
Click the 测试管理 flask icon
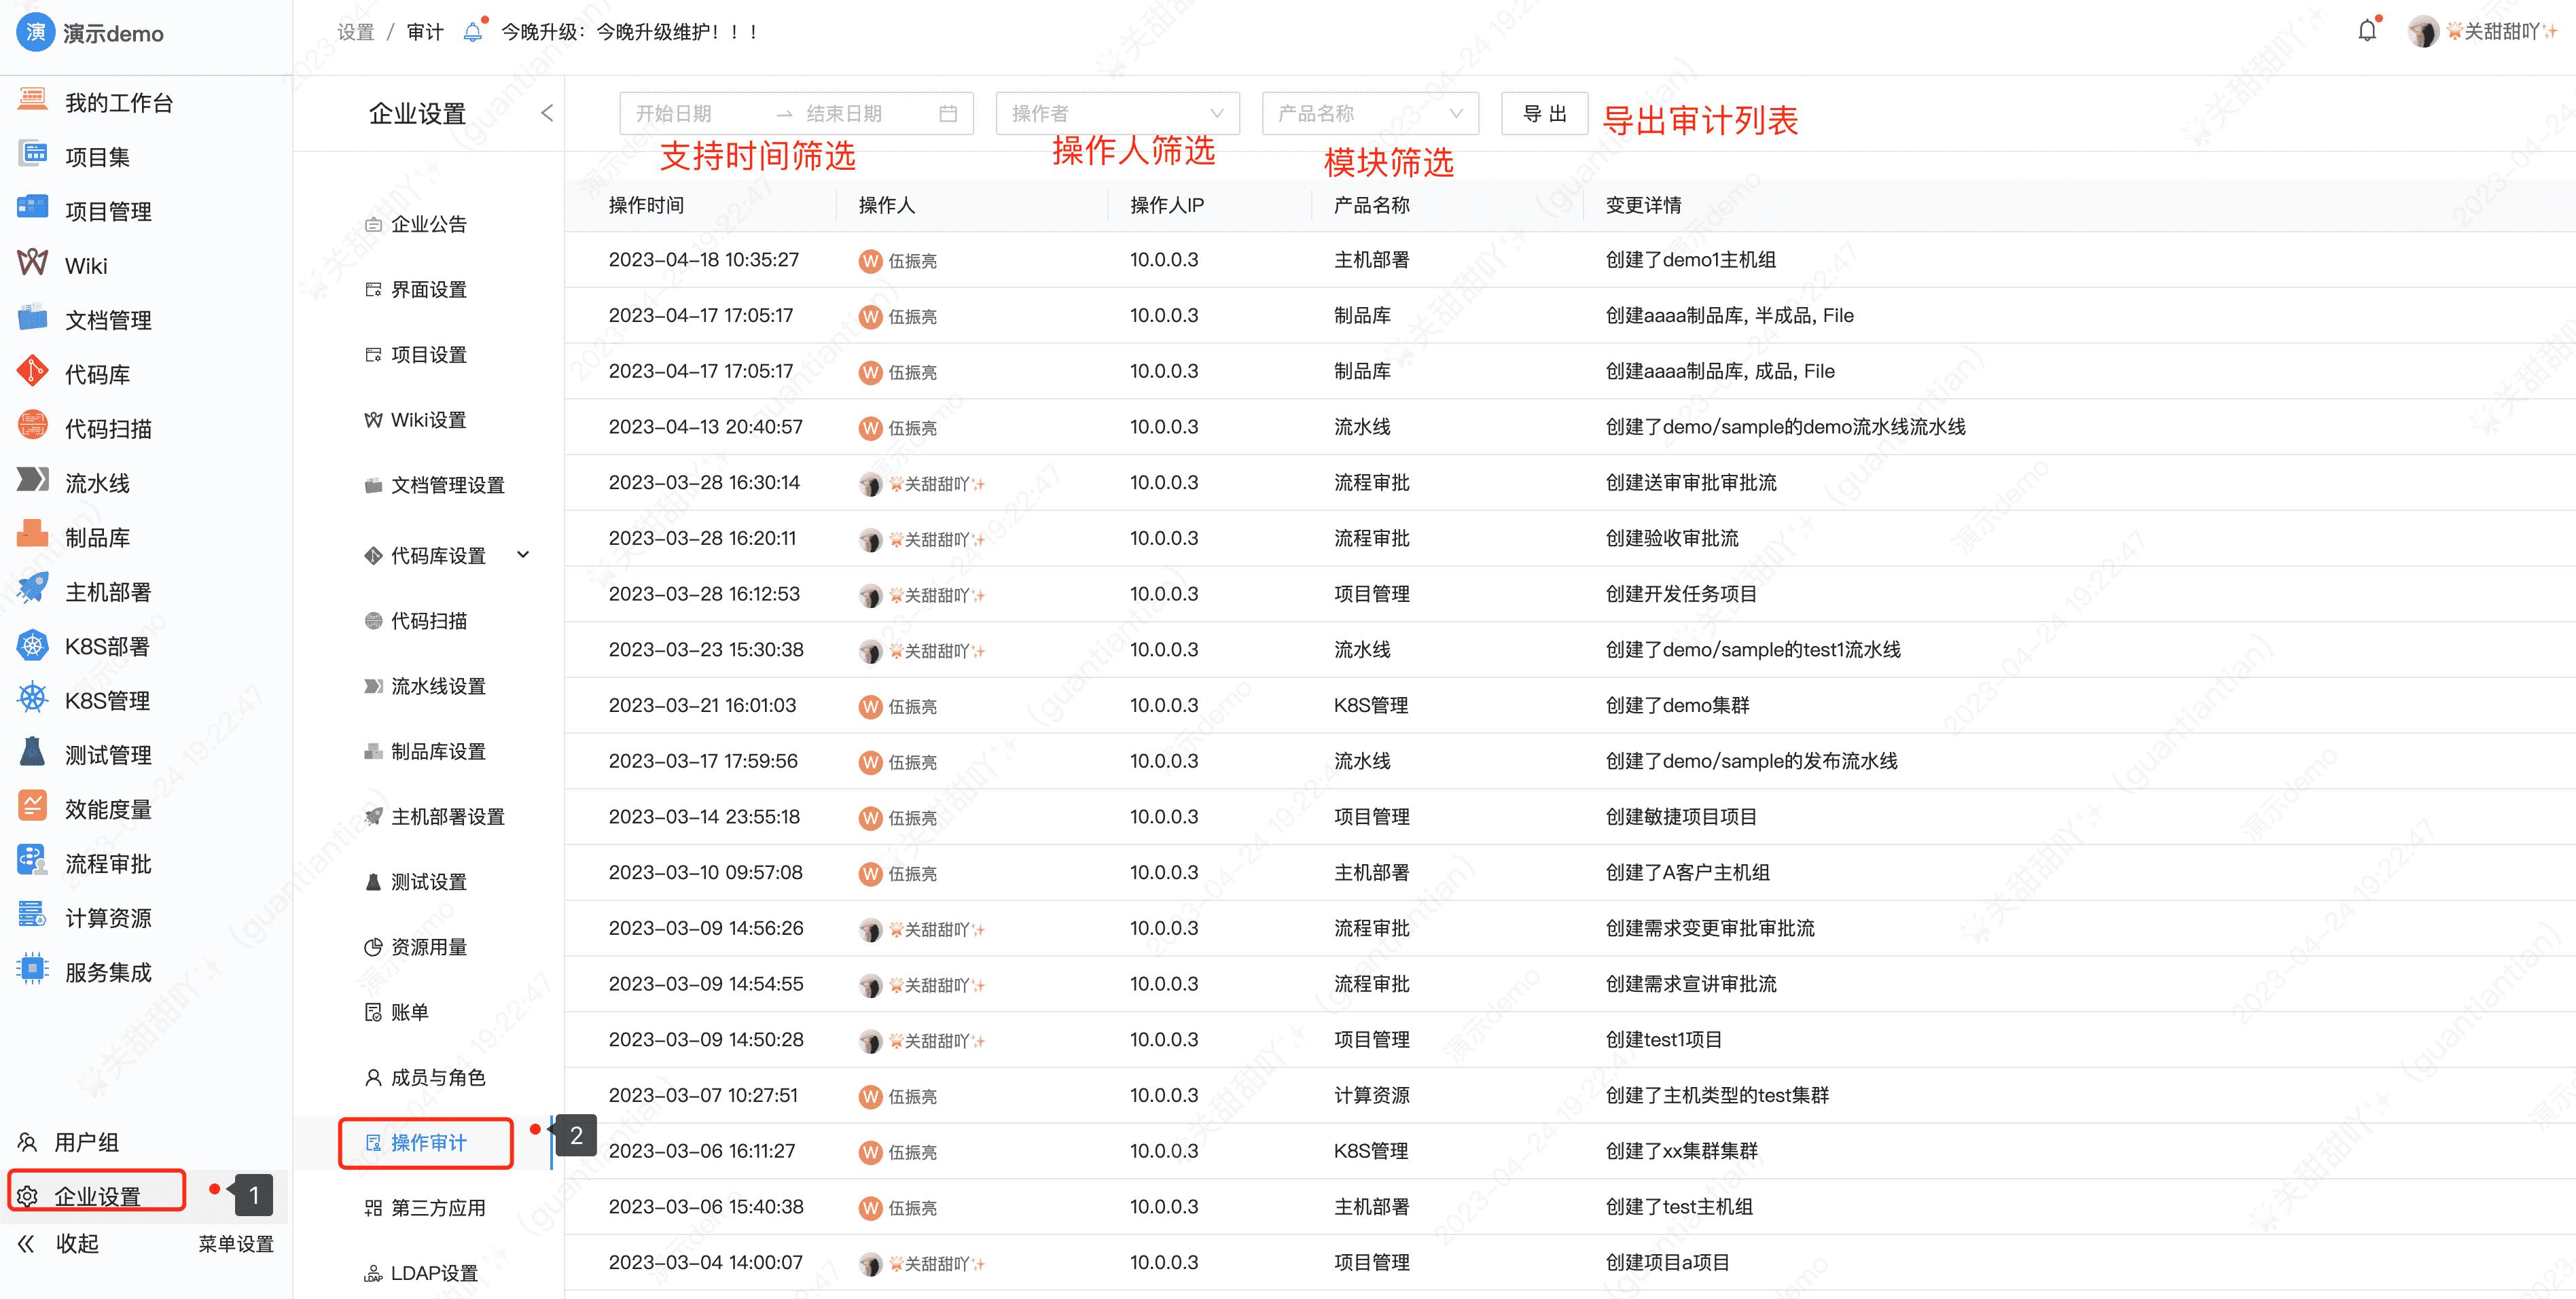pyautogui.click(x=32, y=753)
